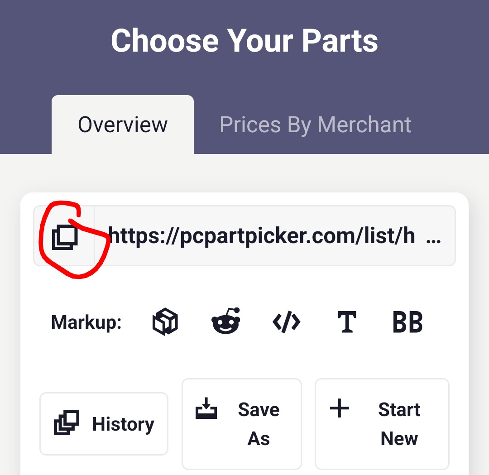The image size is (489, 475).
Task: Click the Choose Your Parts heading
Action: click(244, 41)
